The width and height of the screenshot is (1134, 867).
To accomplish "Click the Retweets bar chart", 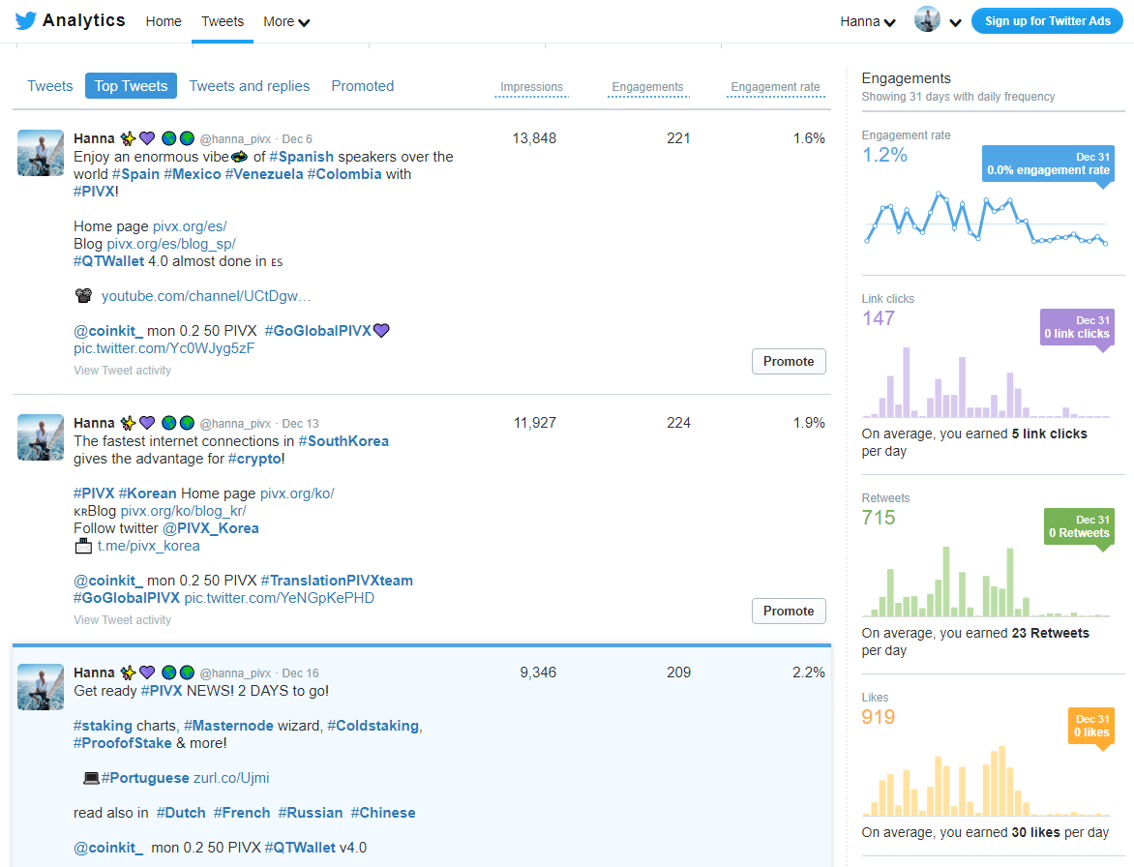I will [987, 582].
